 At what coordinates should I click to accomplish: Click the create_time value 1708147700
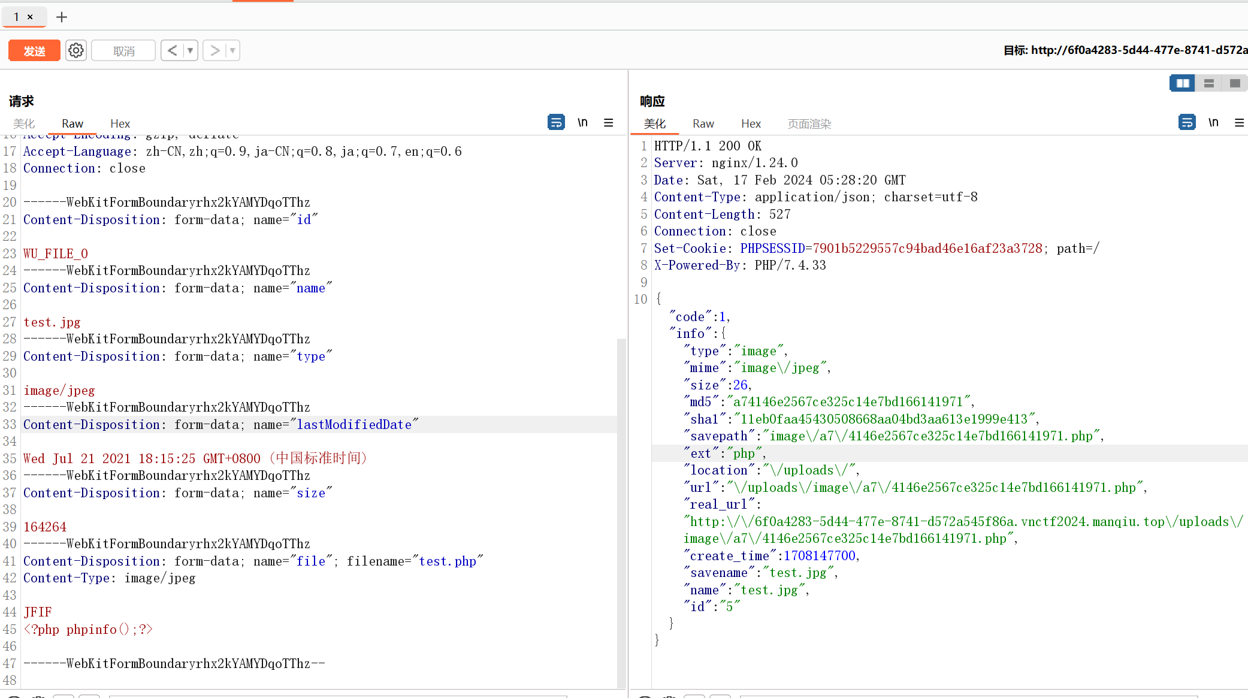click(x=820, y=556)
